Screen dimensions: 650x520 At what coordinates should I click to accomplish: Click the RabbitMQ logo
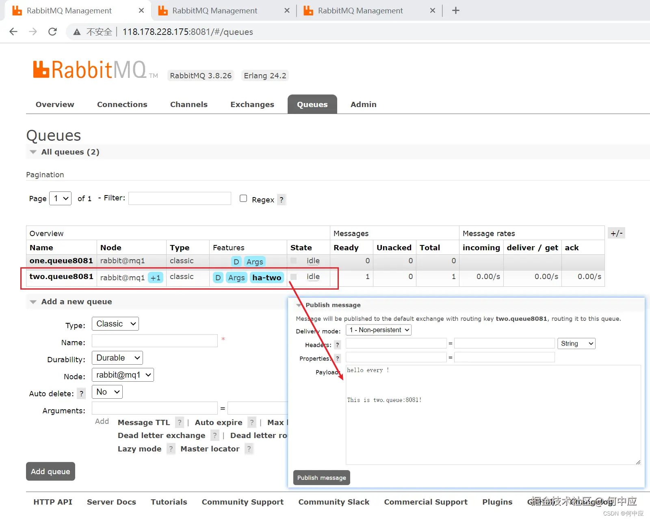pos(95,70)
